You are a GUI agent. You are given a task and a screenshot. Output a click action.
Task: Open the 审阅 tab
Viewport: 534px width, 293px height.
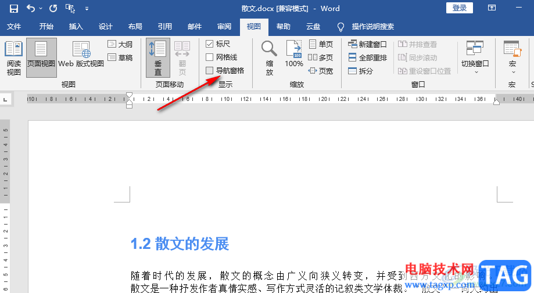pos(224,27)
